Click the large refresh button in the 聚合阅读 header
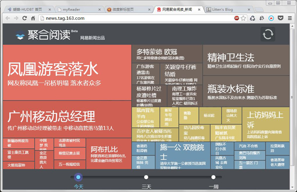This screenshot has height=192, width=297. [x=268, y=34]
